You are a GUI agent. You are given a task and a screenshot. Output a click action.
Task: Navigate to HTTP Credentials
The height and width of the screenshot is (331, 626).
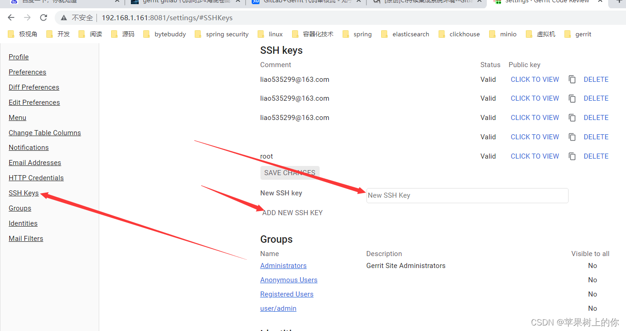(x=36, y=178)
